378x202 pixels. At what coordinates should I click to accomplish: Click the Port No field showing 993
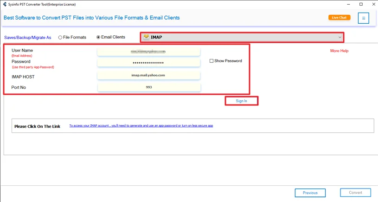coord(149,87)
